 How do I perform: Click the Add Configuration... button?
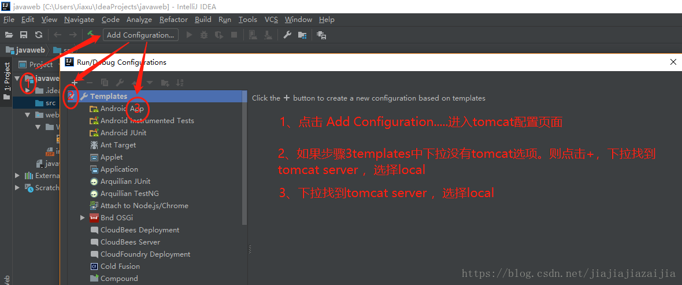[x=140, y=35]
